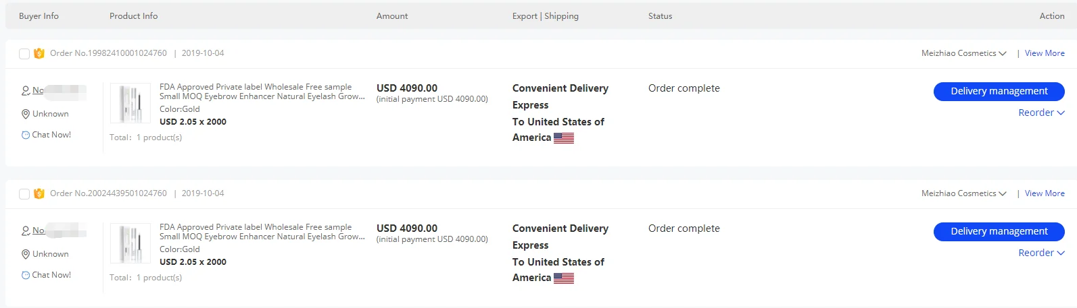Click the gold trade assurance icon of first order
The width and height of the screenshot is (1077, 308).
(x=39, y=53)
